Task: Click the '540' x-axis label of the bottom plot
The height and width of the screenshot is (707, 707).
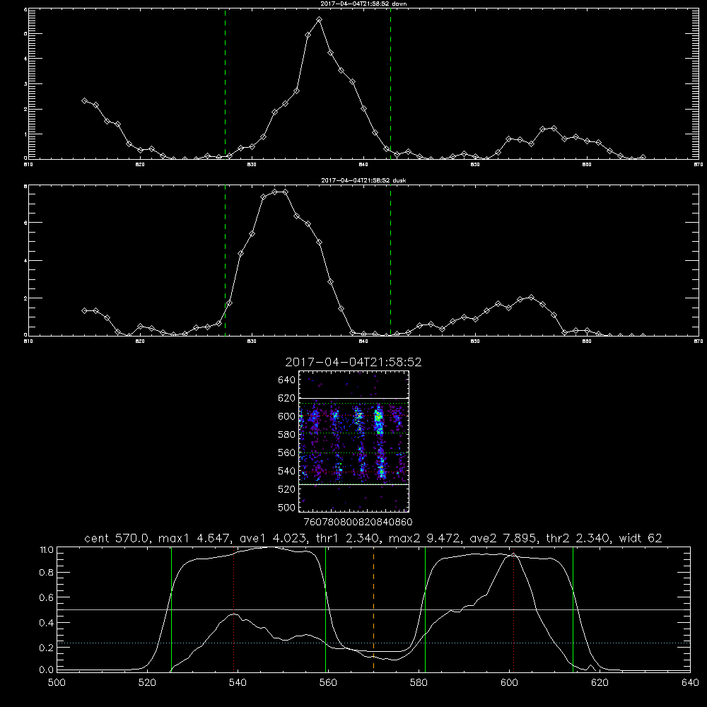Action: point(238,683)
